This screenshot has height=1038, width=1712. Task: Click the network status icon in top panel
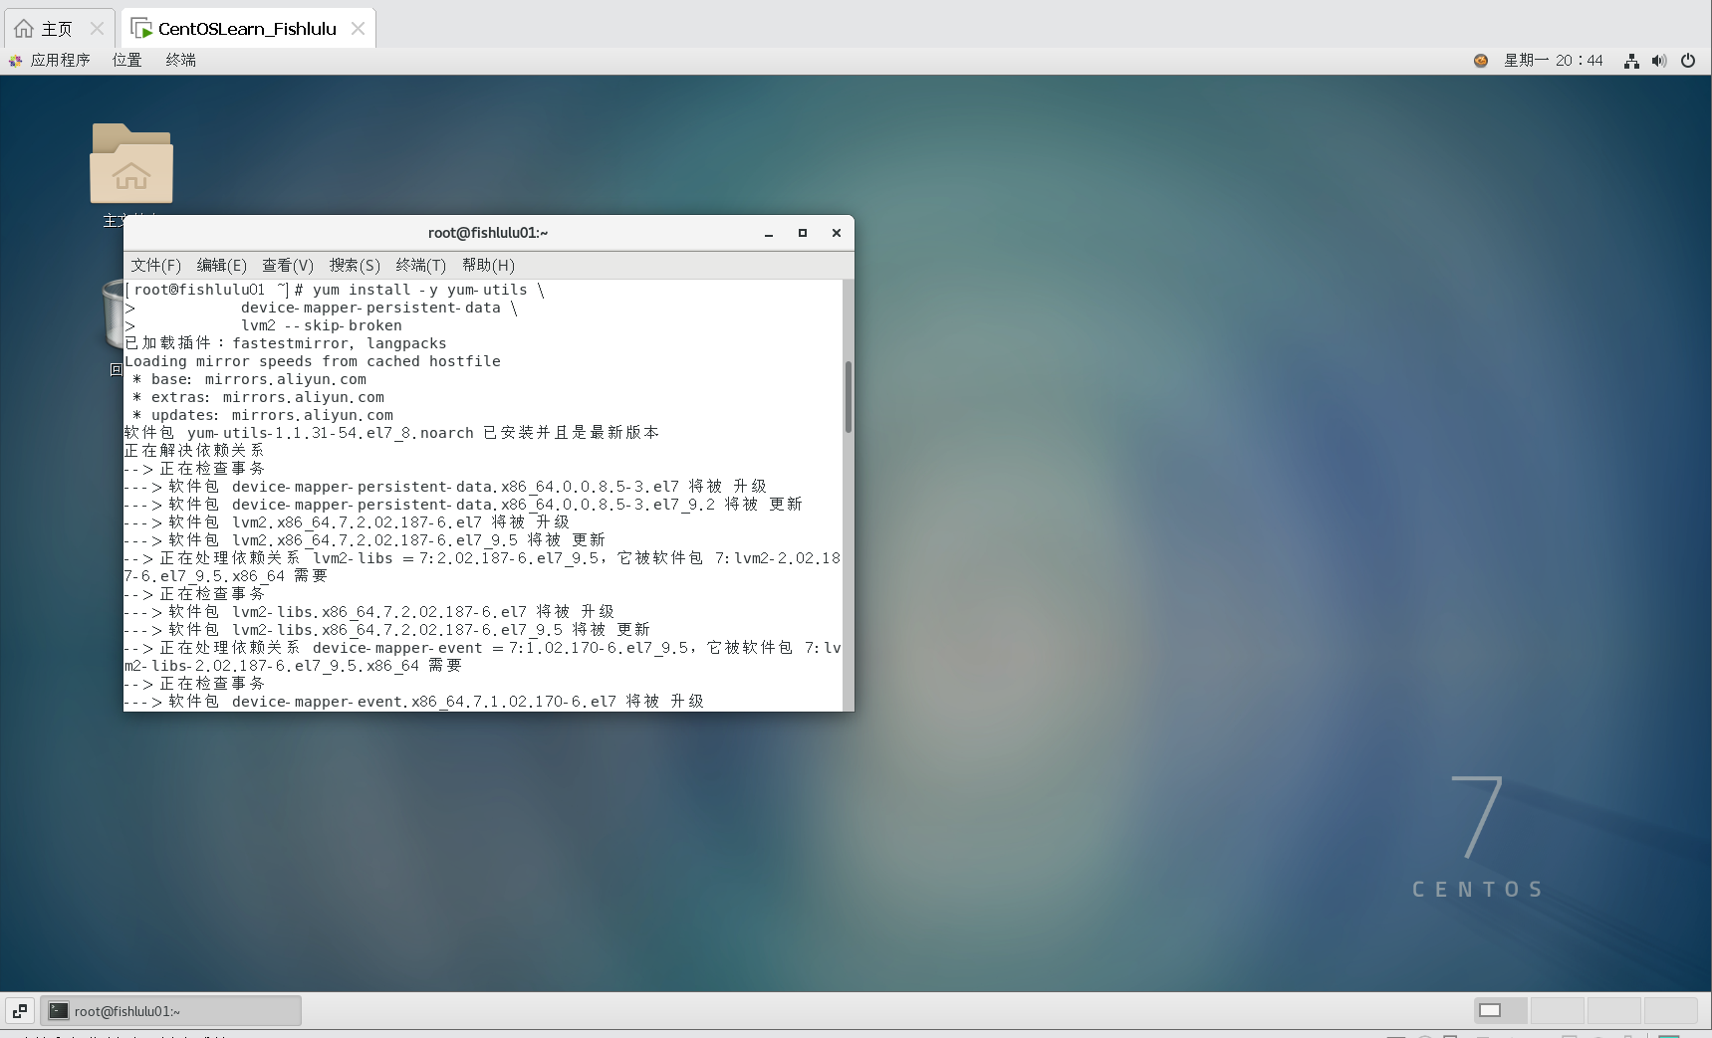[x=1631, y=61]
